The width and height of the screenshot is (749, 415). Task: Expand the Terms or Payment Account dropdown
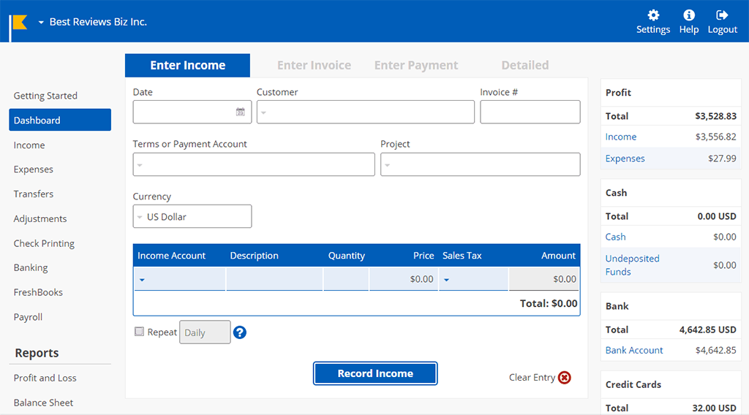[140, 165]
